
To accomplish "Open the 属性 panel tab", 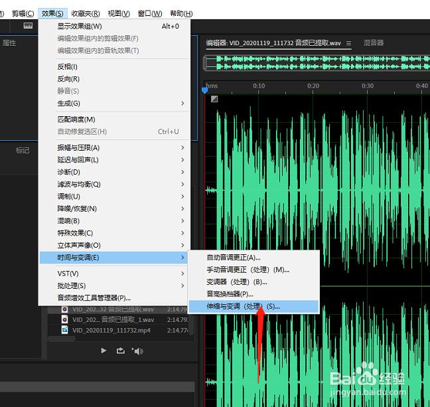I will [9, 42].
